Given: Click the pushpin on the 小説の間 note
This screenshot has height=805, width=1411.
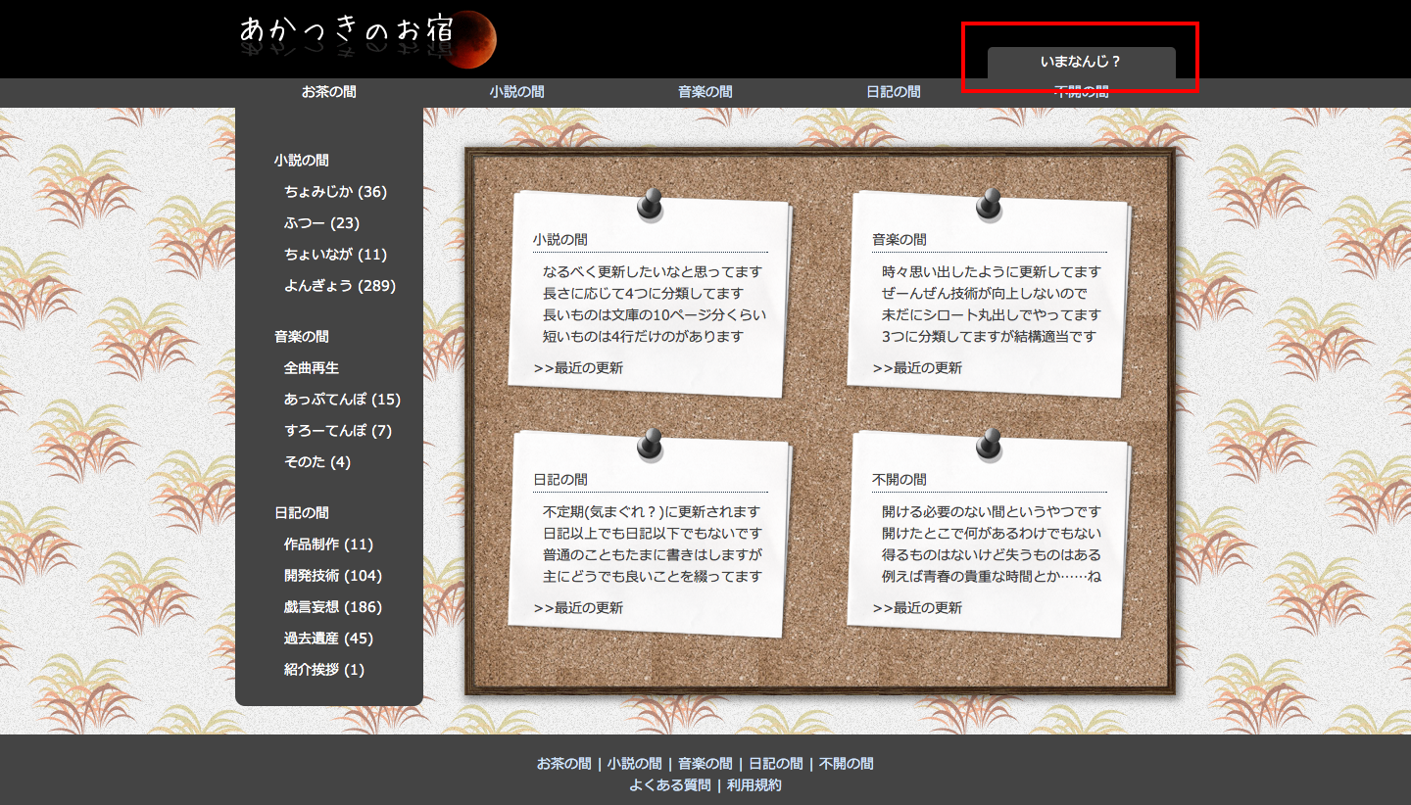Looking at the screenshot, I should coord(651,205).
